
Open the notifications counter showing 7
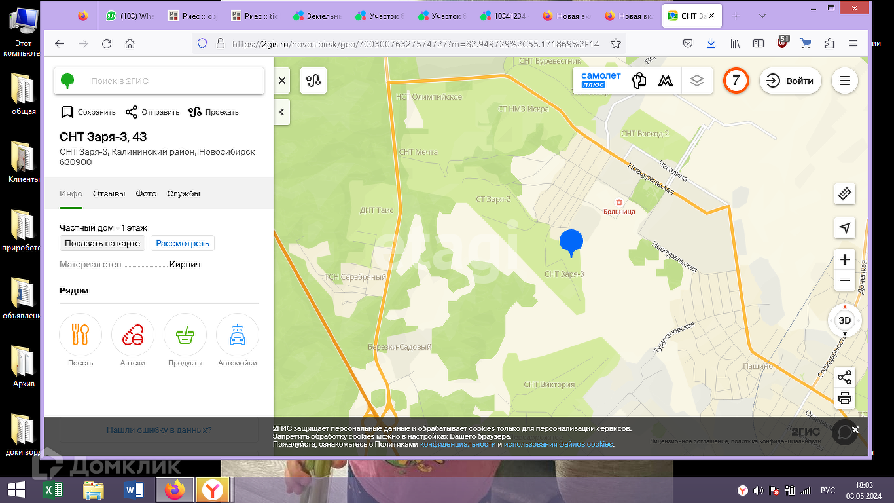(736, 81)
